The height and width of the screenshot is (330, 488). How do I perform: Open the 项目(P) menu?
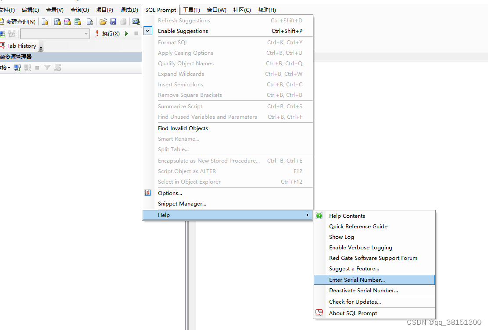pyautogui.click(x=104, y=10)
